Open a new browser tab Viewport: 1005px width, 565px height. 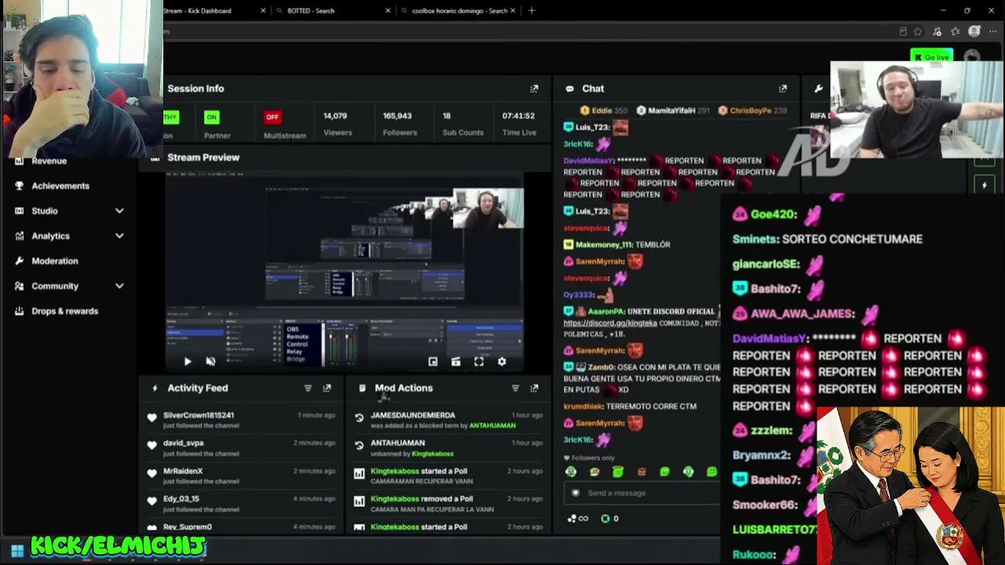532,11
